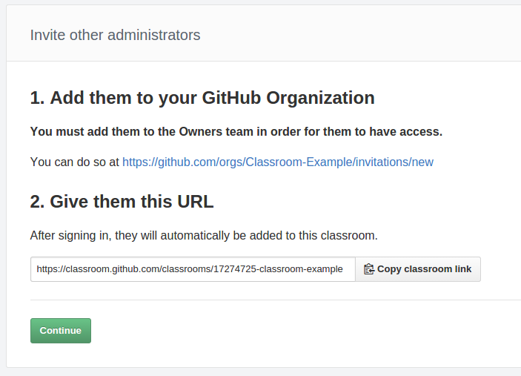This screenshot has height=376, width=521.
Task: Click the '2. Give them this URL' heading
Action: pos(122,202)
